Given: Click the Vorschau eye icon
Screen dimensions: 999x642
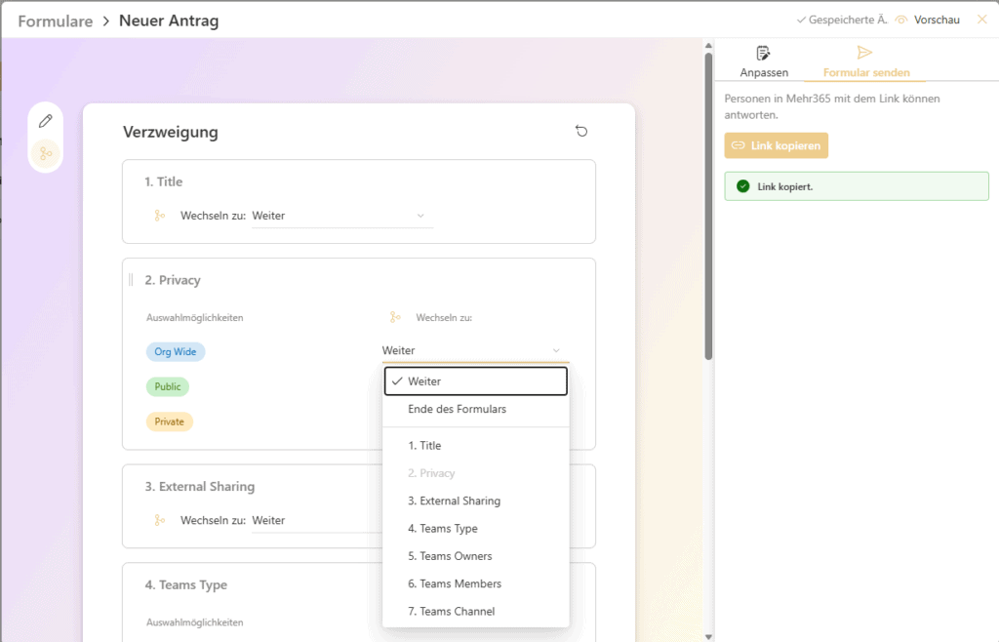Looking at the screenshot, I should pos(900,20).
